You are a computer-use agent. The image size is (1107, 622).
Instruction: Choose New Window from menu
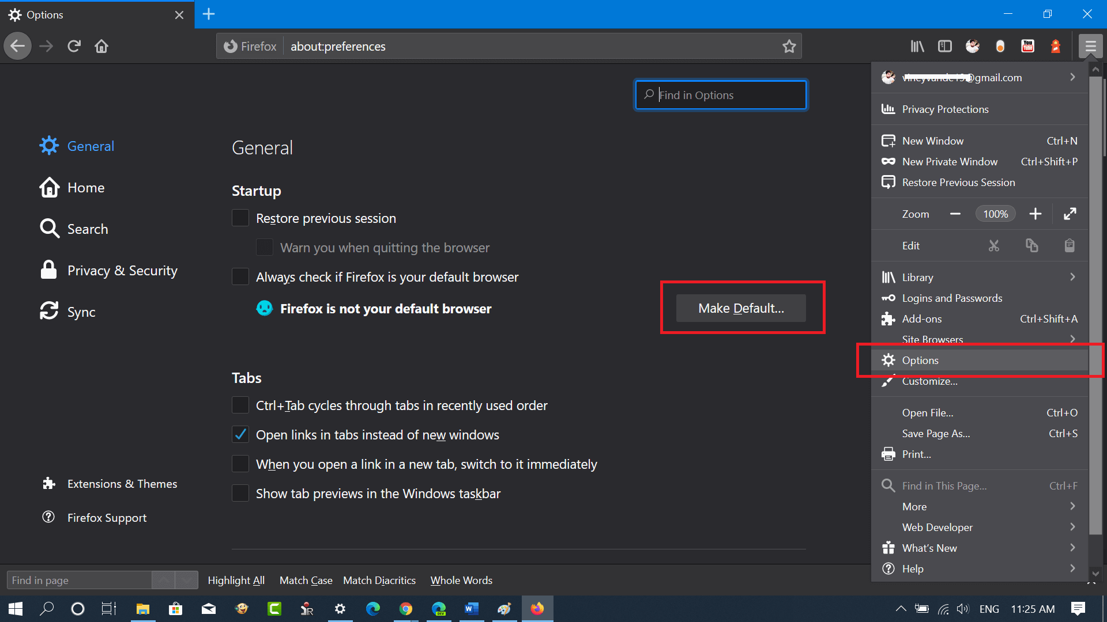click(980, 141)
